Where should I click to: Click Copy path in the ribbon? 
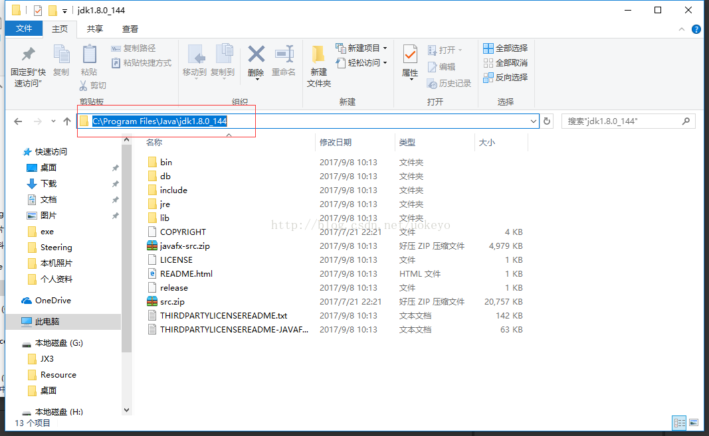[134, 48]
